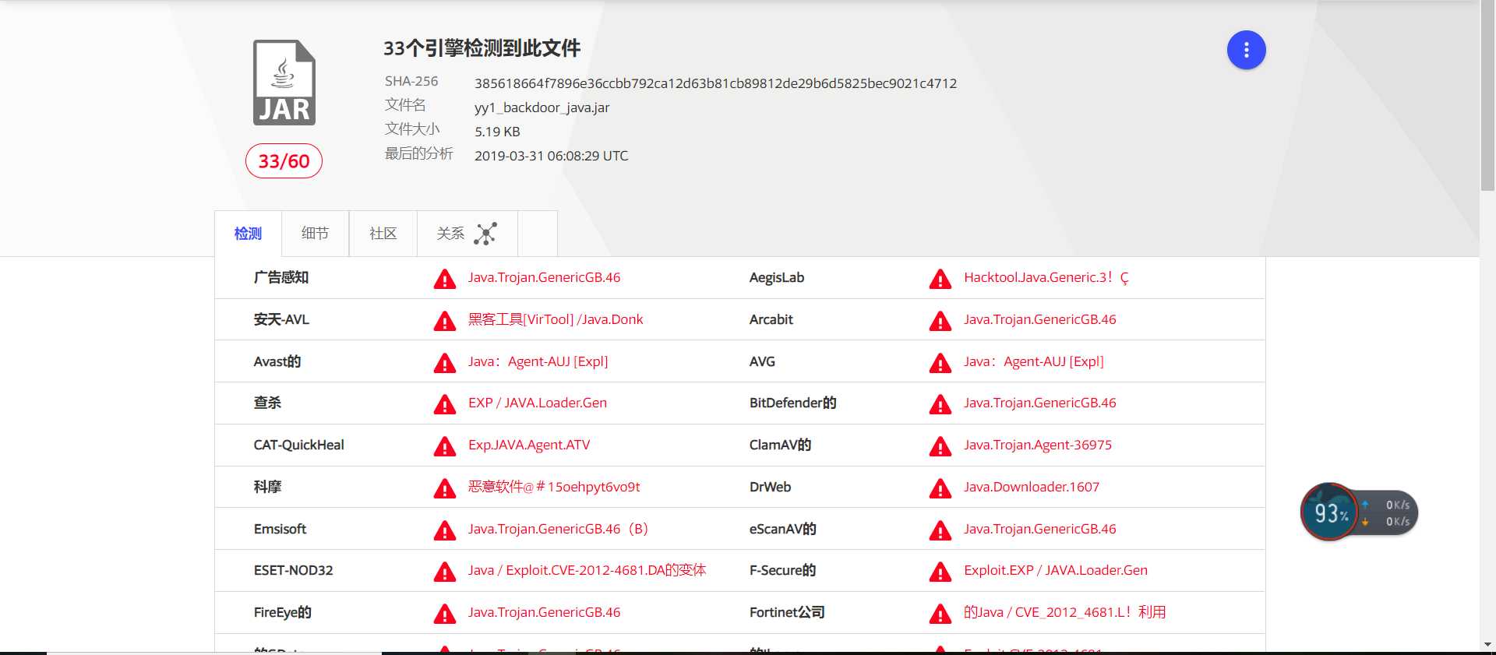
Task: Click the scrollbar down arrow
Action: [1487, 645]
